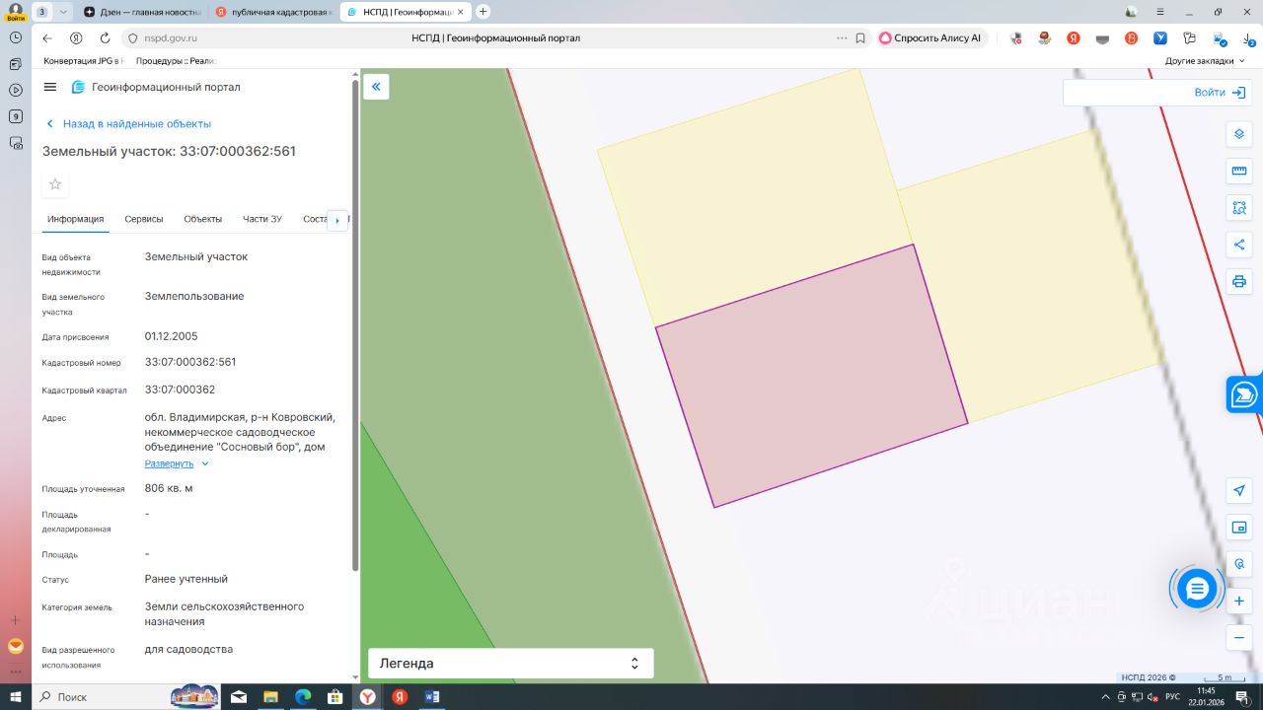Open the taskbar Mail app
Image resolution: width=1263 pixels, height=710 pixels.
(x=239, y=696)
